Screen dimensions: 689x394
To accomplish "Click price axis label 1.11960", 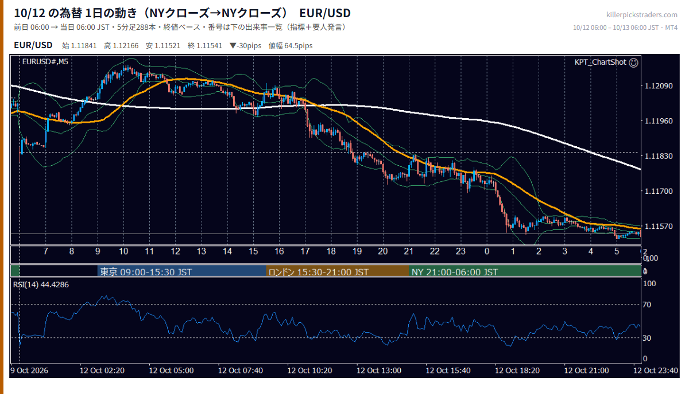I will (x=659, y=121).
